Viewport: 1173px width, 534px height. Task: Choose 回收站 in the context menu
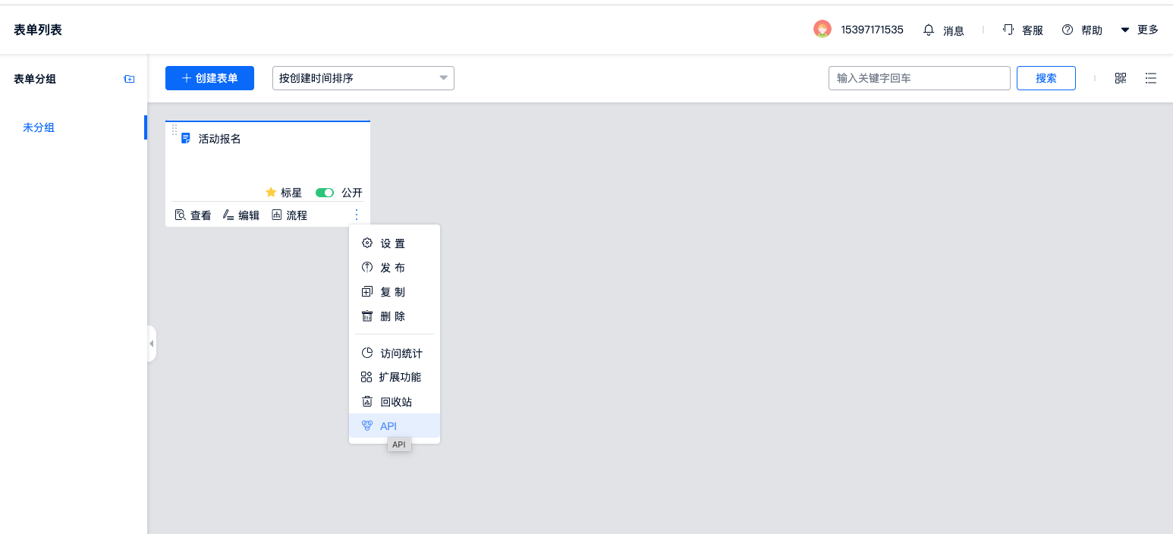395,402
